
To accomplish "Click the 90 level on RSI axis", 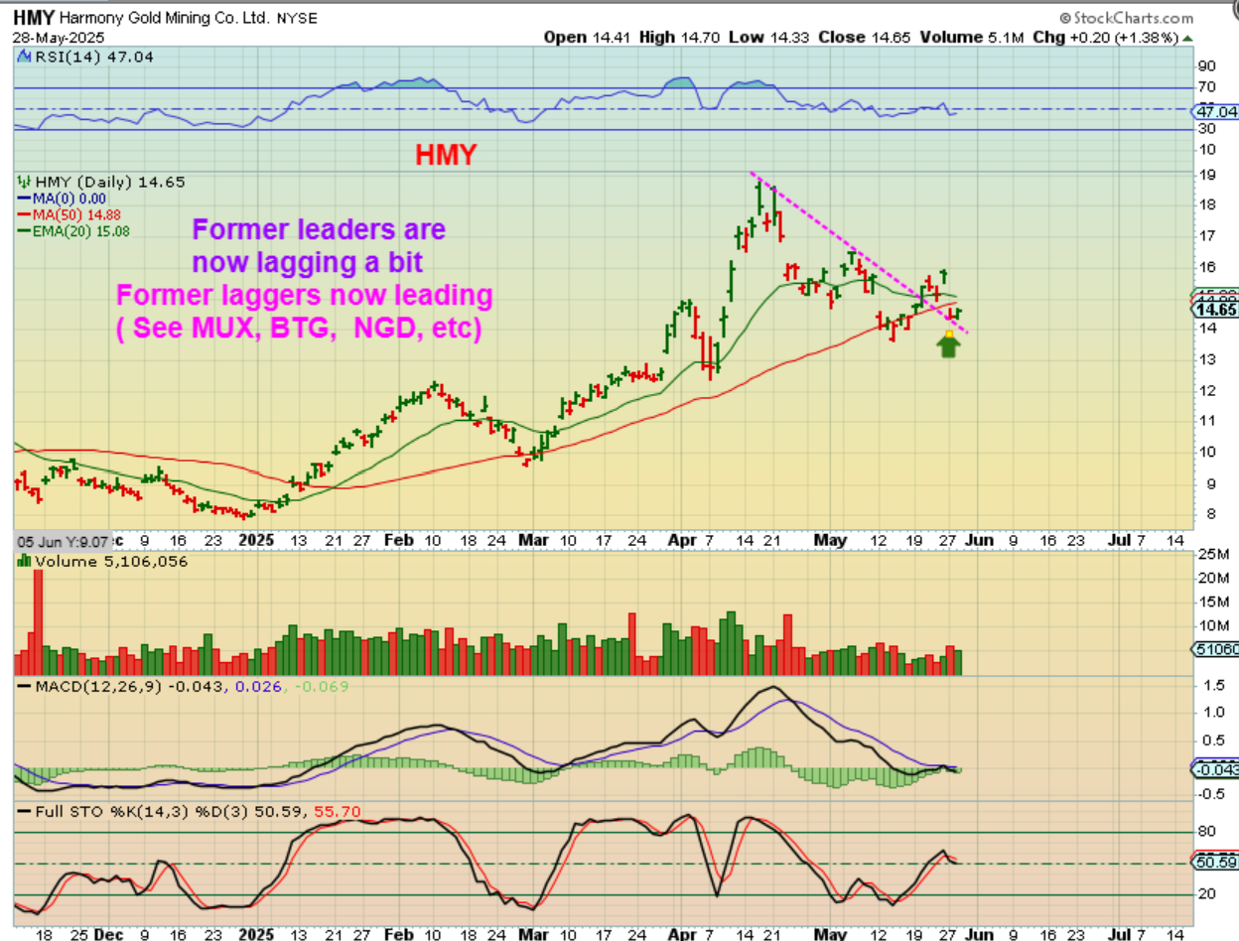I will [1208, 66].
